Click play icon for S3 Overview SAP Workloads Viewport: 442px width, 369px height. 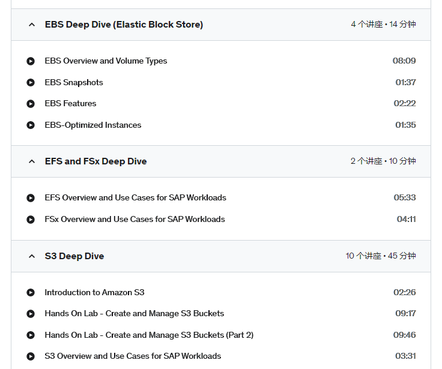tap(31, 356)
